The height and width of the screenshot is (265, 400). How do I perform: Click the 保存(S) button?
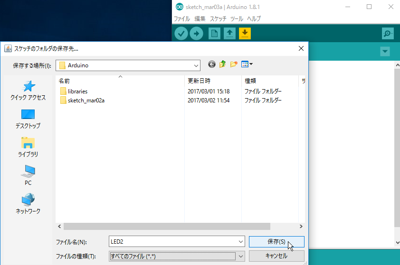click(276, 242)
